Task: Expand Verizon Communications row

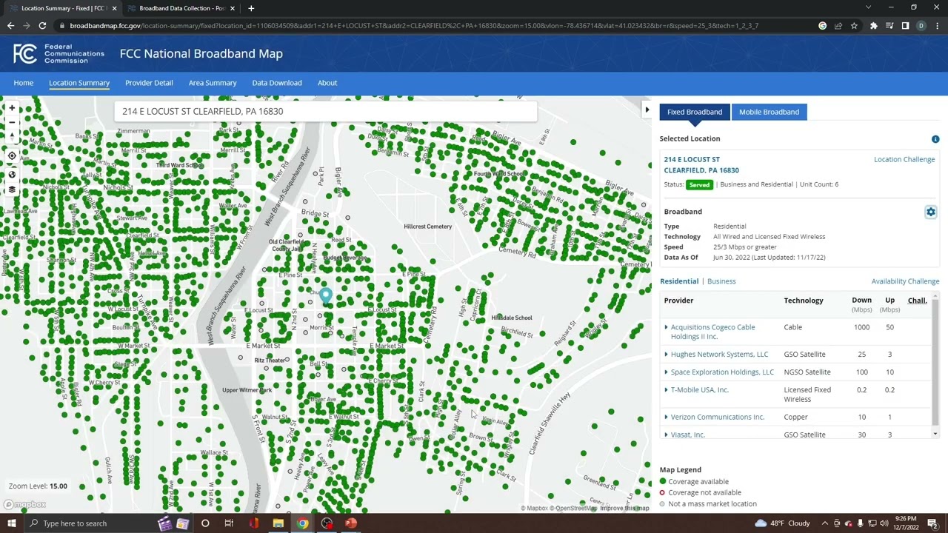Action: tap(666, 418)
